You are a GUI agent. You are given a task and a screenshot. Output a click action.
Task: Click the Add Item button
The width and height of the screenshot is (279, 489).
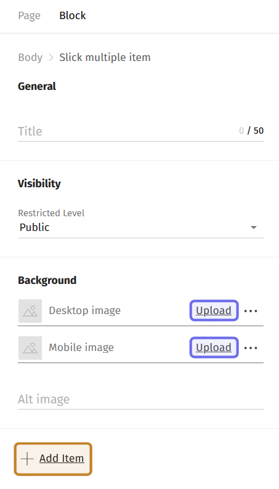click(53, 459)
